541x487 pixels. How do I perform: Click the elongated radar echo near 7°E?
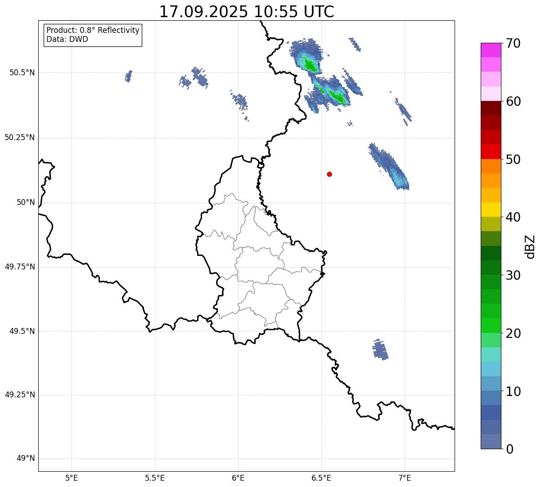(388, 166)
